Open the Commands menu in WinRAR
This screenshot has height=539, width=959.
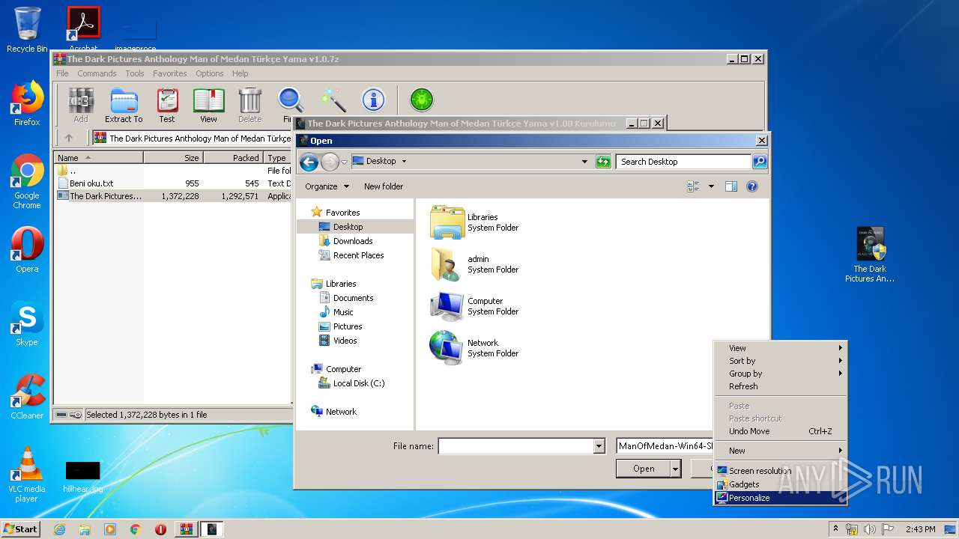(97, 73)
